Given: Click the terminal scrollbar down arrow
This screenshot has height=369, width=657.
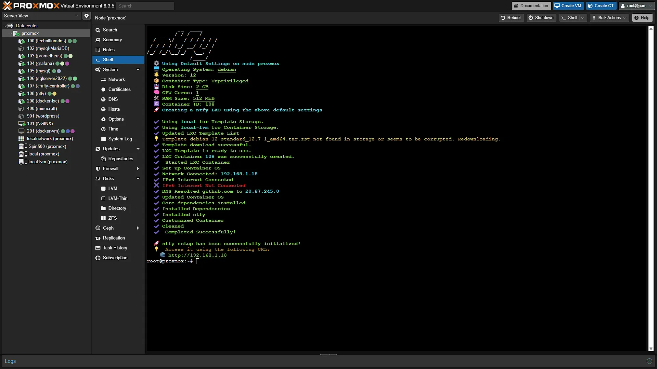Looking at the screenshot, I should (x=651, y=349).
